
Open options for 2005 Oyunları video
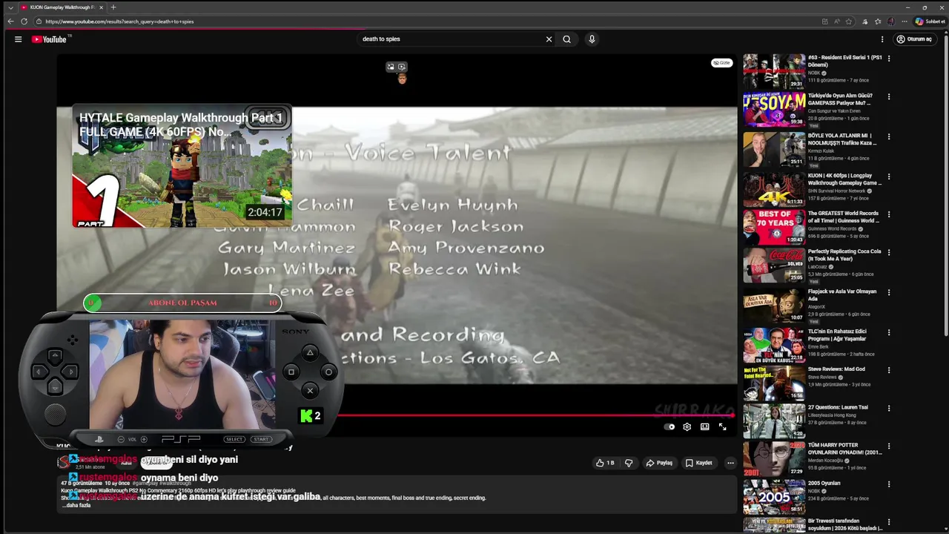coord(889,484)
